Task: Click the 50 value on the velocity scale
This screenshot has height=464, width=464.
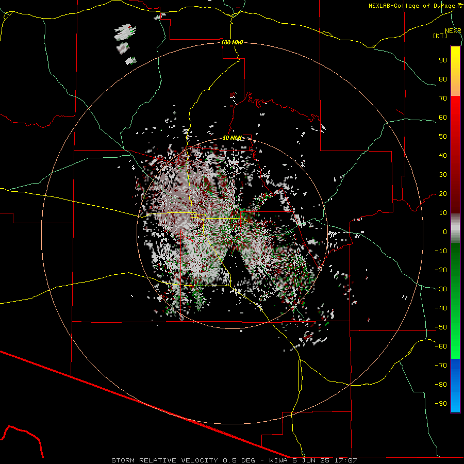Action: pyautogui.click(x=443, y=137)
